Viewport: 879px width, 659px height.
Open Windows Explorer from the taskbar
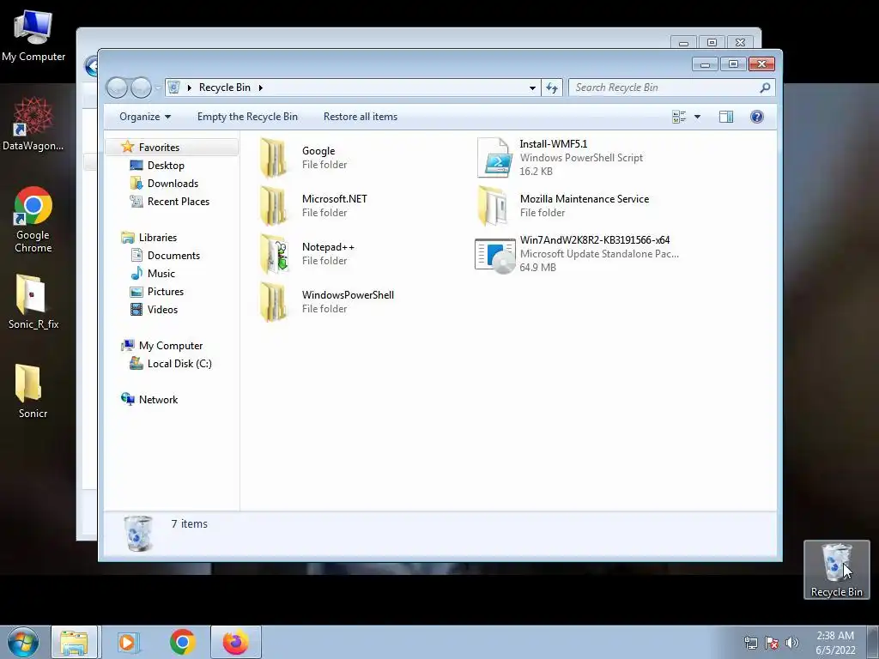click(74, 642)
